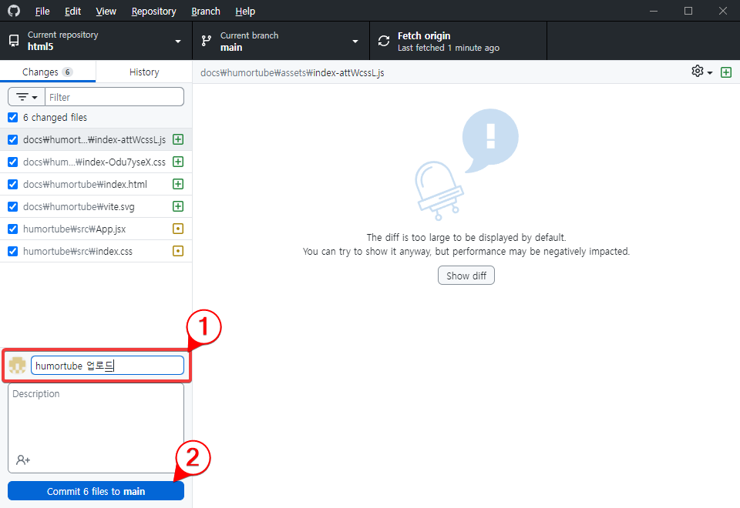Click Commit 6 files to main button
This screenshot has height=508, width=740.
[x=96, y=491]
